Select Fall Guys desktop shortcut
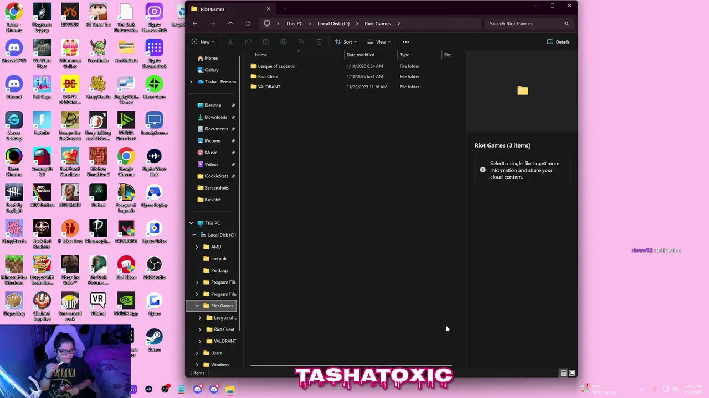The height and width of the screenshot is (398, 709). tap(42, 87)
